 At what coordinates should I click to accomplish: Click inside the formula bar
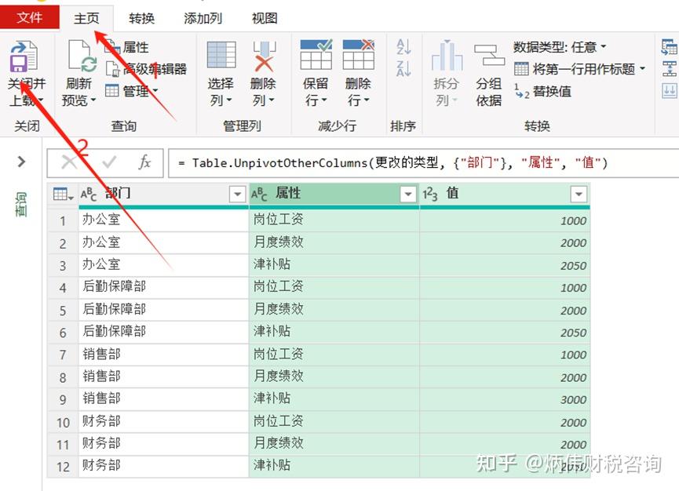353,163
